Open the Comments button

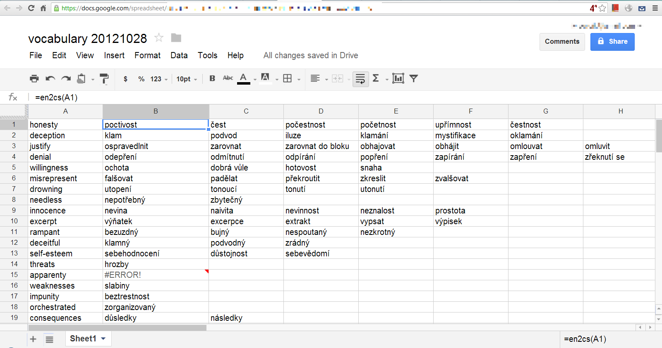click(x=562, y=42)
